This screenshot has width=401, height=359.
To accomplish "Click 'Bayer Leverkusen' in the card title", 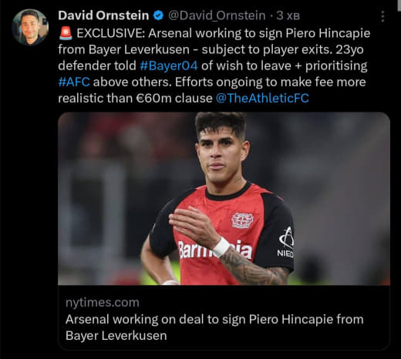I will point(116,336).
